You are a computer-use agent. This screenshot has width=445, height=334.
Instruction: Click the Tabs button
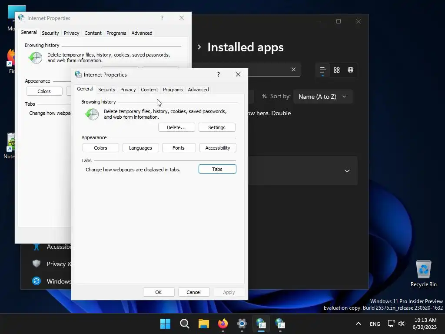[217, 169]
